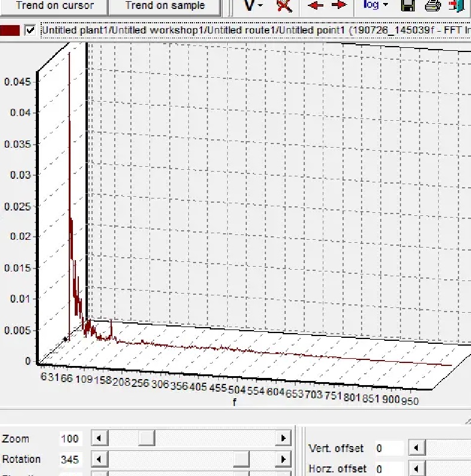471x476 pixels.
Task: Click the 950 label on the frequency axis
Action: point(410,401)
